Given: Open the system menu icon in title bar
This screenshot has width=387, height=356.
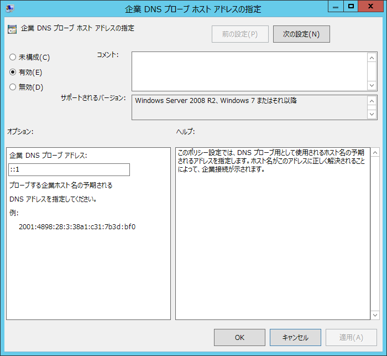Looking at the screenshot, I should 11,9.
